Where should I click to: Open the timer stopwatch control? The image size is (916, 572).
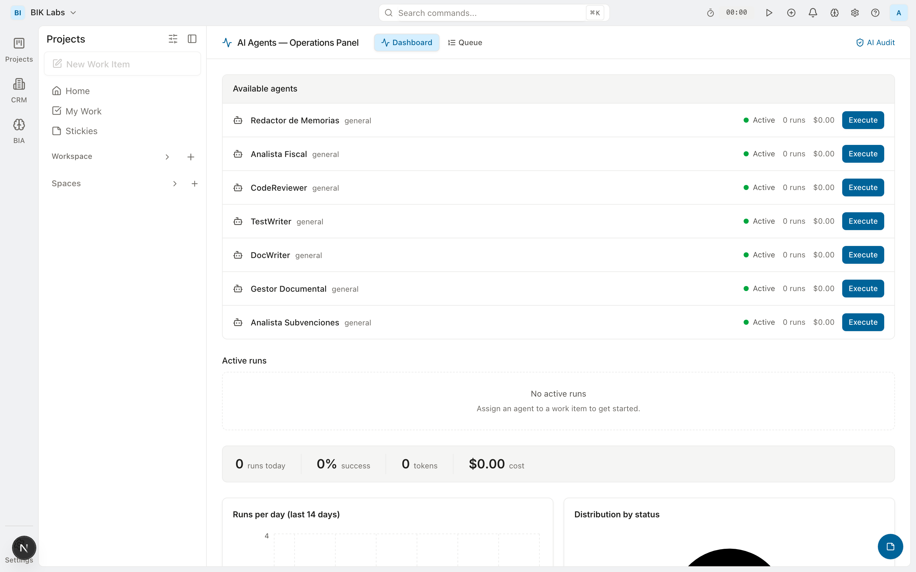pyautogui.click(x=710, y=12)
